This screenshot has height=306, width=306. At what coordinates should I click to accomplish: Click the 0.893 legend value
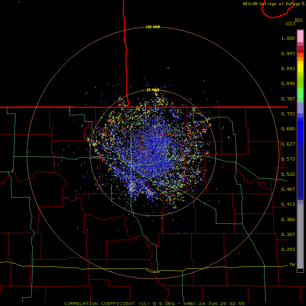coord(288,68)
